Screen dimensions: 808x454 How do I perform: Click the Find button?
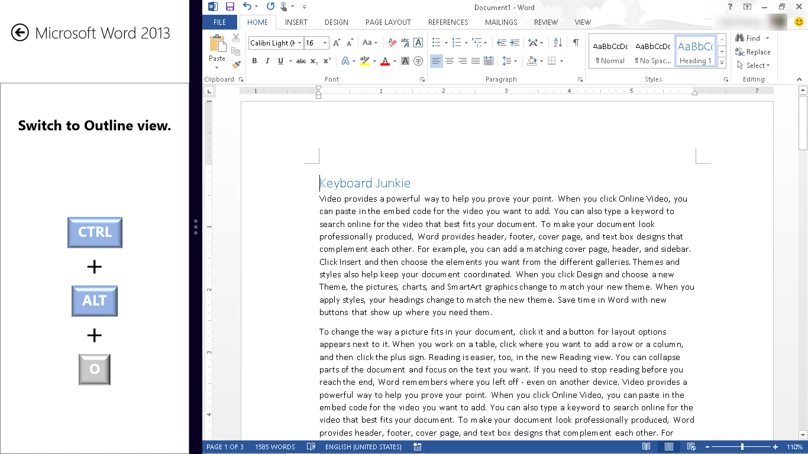pyautogui.click(x=748, y=38)
